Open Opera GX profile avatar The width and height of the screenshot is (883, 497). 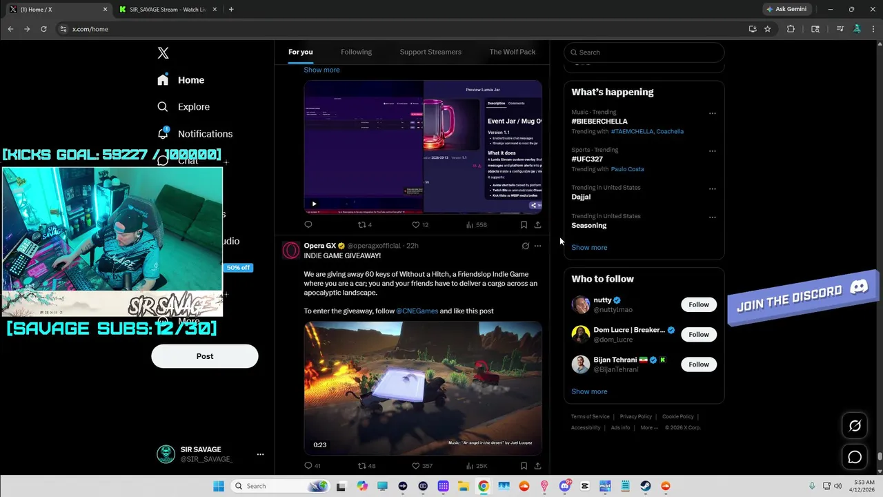click(291, 250)
